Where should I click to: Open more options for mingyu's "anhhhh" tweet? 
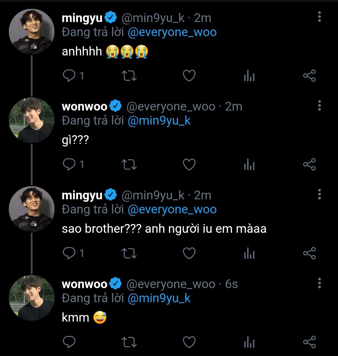(319, 17)
